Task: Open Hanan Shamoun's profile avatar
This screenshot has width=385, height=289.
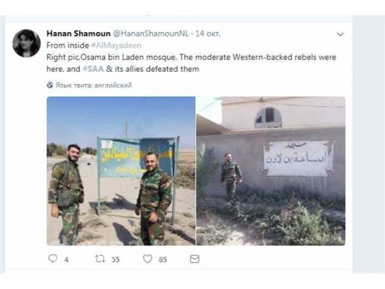Action: pyautogui.click(x=26, y=43)
